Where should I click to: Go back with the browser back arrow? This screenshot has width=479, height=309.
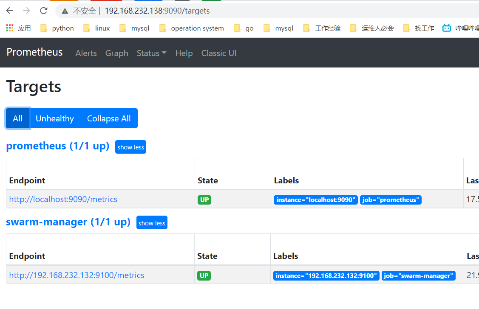point(10,11)
